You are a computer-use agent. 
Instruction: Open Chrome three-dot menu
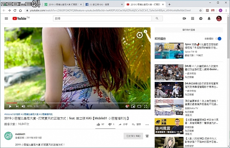point(226,11)
